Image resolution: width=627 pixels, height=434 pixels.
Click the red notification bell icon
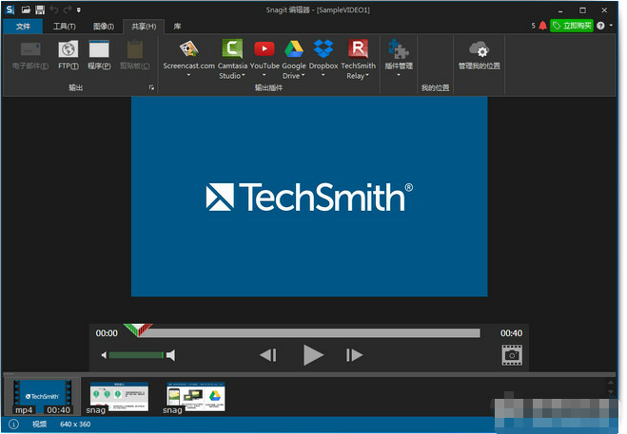[x=542, y=26]
